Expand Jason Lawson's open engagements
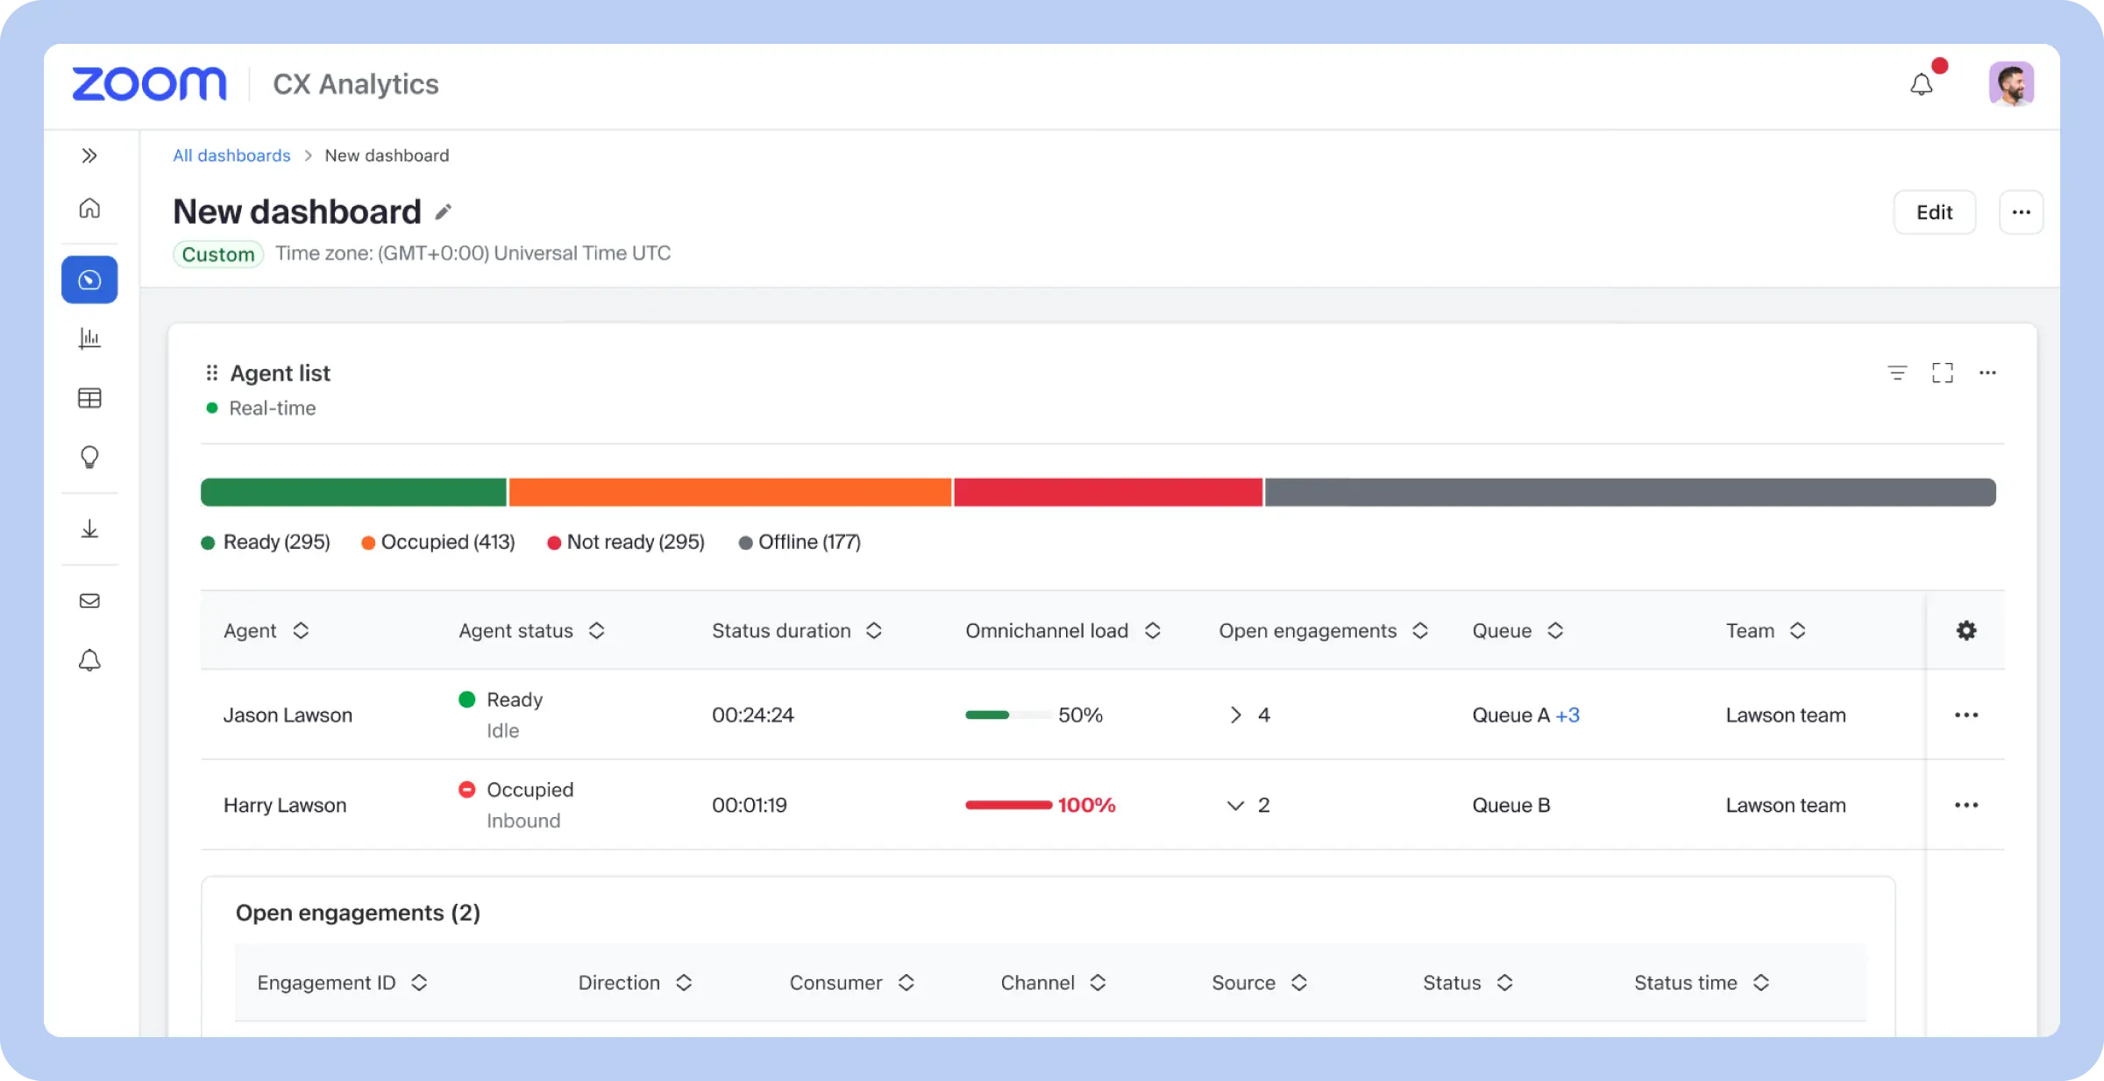 pyautogui.click(x=1236, y=715)
